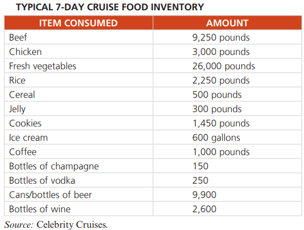Screen dimensions: 304x230
Task: Select the Cereal row label
Action: [22, 94]
